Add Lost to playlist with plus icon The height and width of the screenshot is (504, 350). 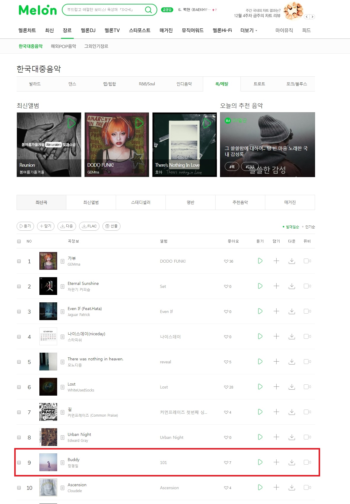coord(276,387)
